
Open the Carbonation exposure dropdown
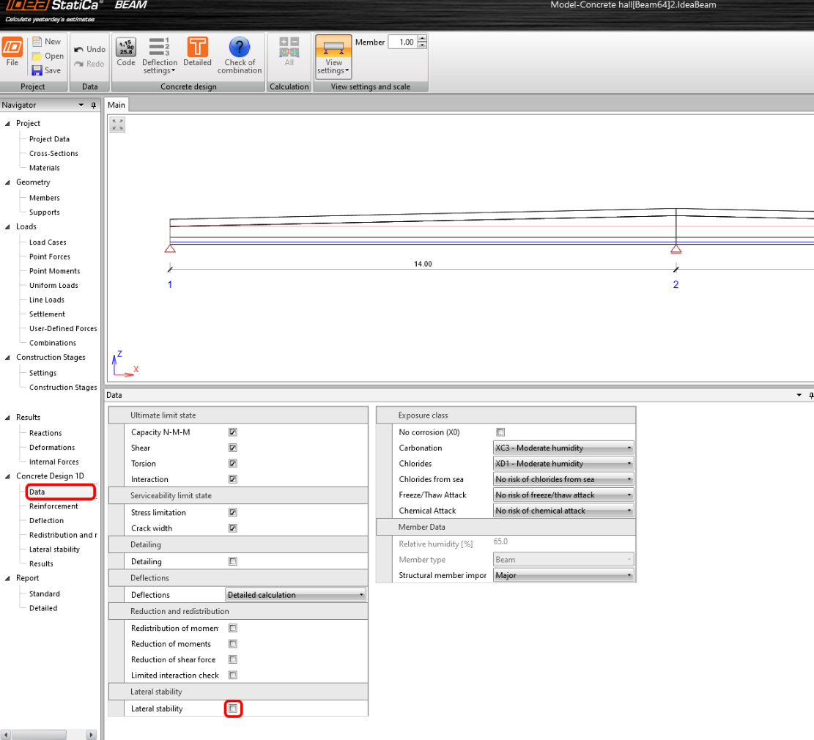[563, 448]
